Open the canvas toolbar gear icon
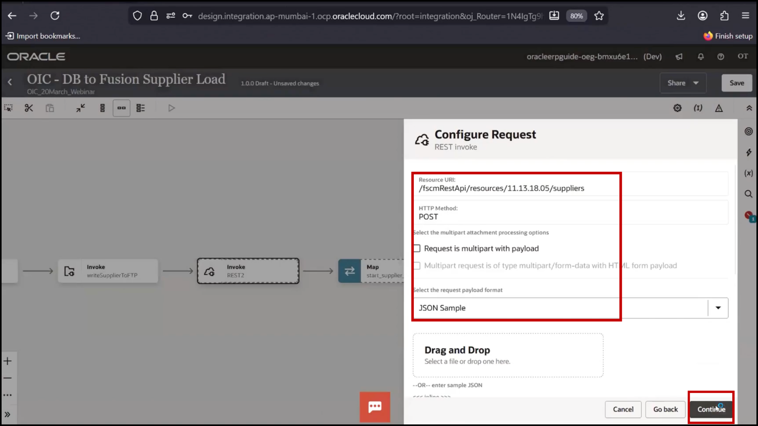Viewport: 758px width, 426px height. 677,108
